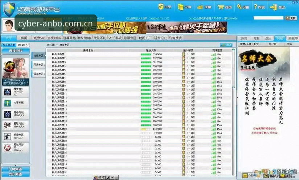Screen dimensions: 299x180
Task: Expand game list down arrow
Action: [15, 165]
